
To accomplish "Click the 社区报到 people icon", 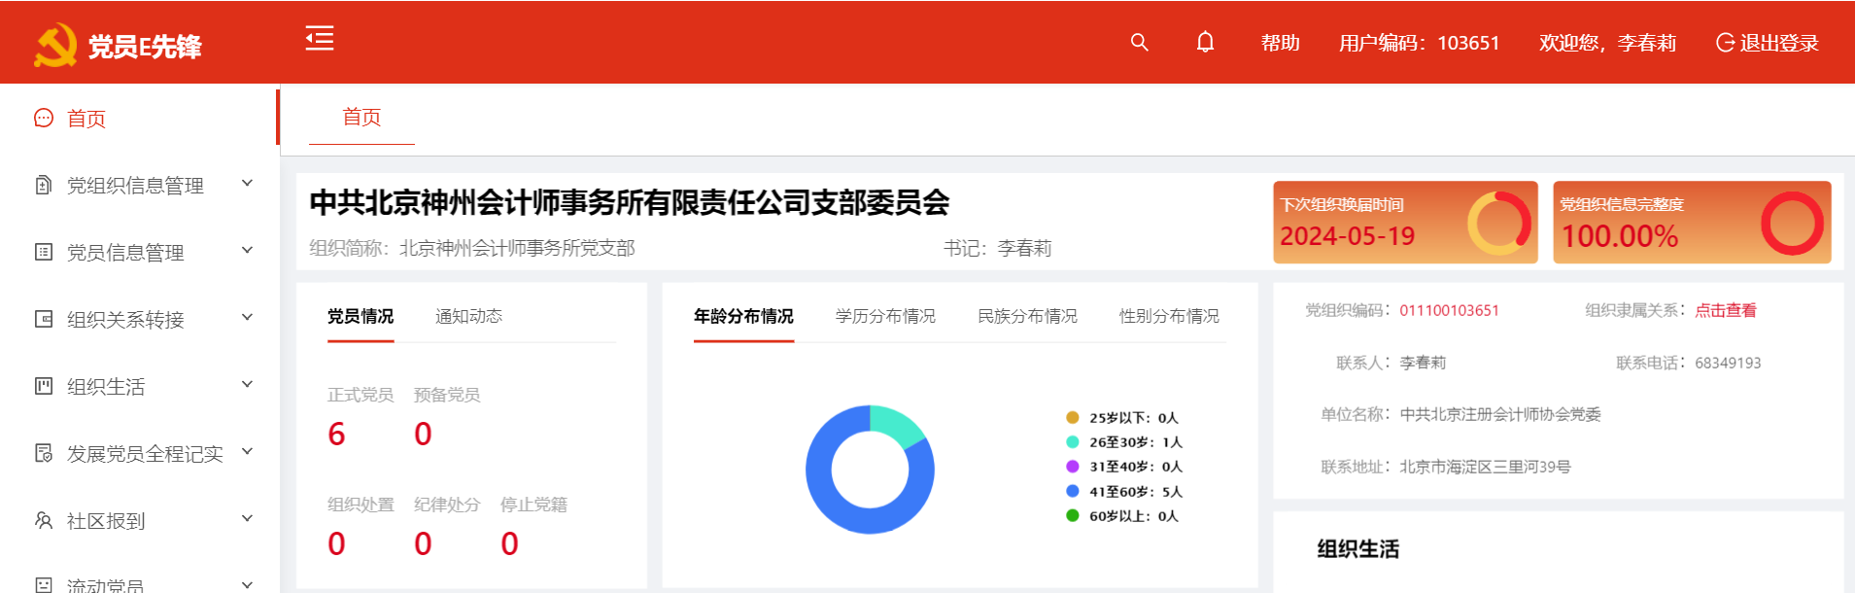I will point(44,520).
